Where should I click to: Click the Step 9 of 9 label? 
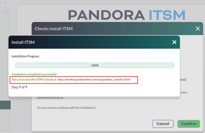(19, 87)
